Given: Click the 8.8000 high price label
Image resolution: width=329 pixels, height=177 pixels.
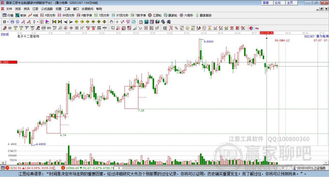Looking at the screenshot, I should 209,41.
